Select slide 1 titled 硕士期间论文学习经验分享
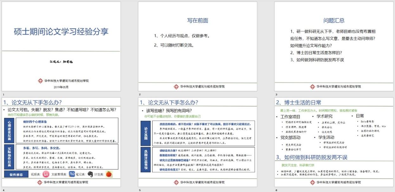This screenshot has height=192, width=395. click(x=61, y=32)
